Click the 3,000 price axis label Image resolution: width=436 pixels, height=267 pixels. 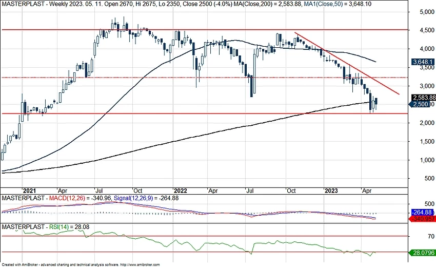(427, 86)
